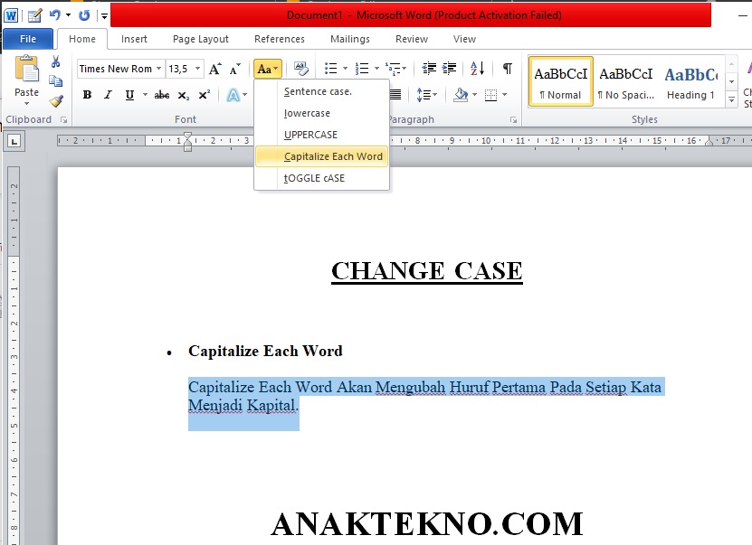Image resolution: width=752 pixels, height=545 pixels.
Task: Click the Justify alignment icon
Action: tap(395, 95)
